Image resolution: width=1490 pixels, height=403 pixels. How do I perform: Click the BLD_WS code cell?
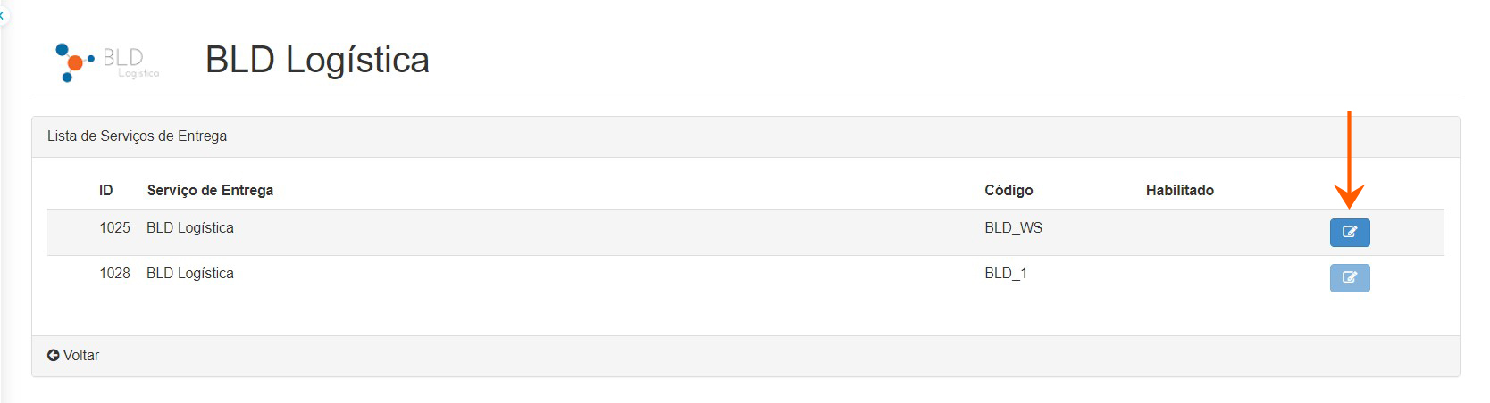click(1013, 227)
